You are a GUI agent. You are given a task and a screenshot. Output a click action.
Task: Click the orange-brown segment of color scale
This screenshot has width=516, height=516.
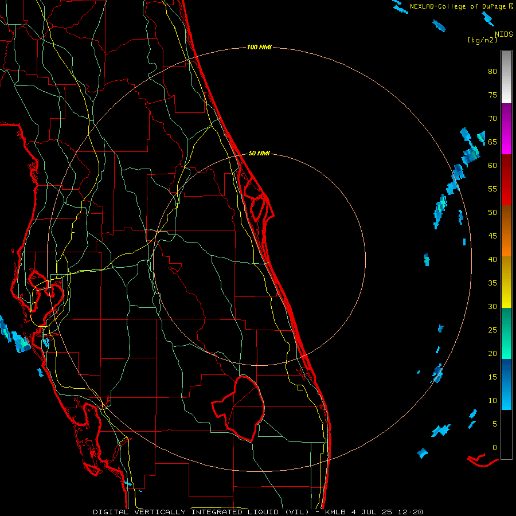click(506, 230)
